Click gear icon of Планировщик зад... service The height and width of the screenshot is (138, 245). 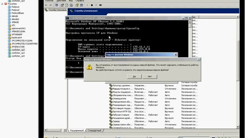(111, 105)
